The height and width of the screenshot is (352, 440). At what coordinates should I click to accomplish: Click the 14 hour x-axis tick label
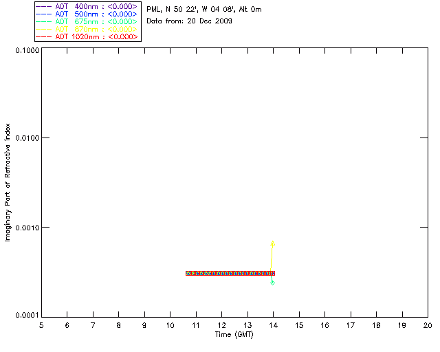274,325
